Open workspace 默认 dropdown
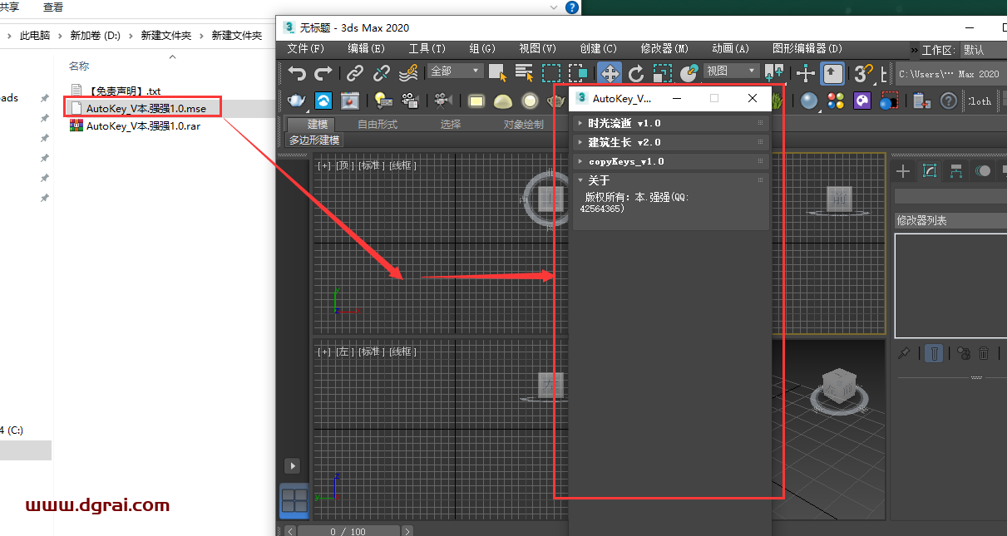1007x536 pixels. click(984, 50)
